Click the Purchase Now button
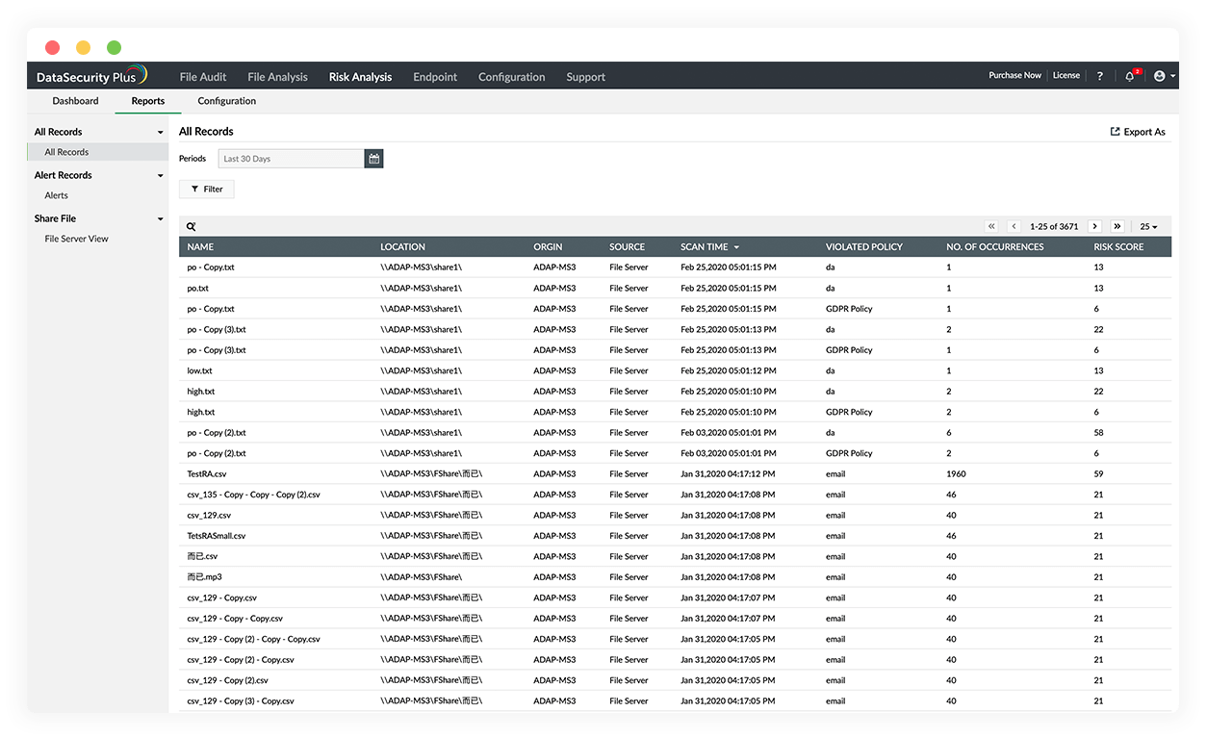The width and height of the screenshot is (1207, 737). 1014,75
